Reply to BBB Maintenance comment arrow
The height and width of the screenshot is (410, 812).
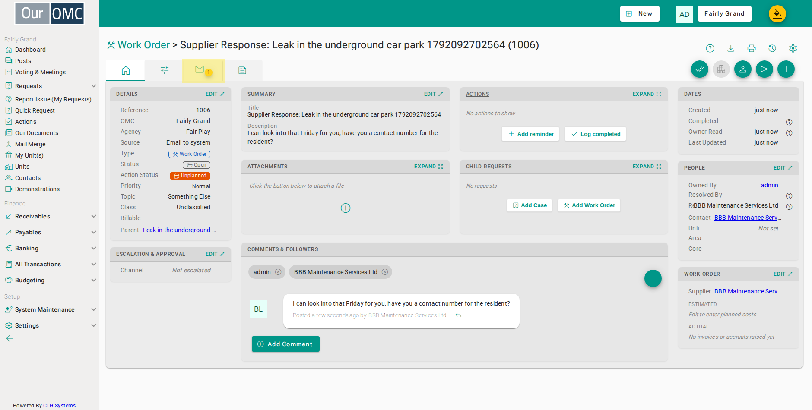[459, 315]
